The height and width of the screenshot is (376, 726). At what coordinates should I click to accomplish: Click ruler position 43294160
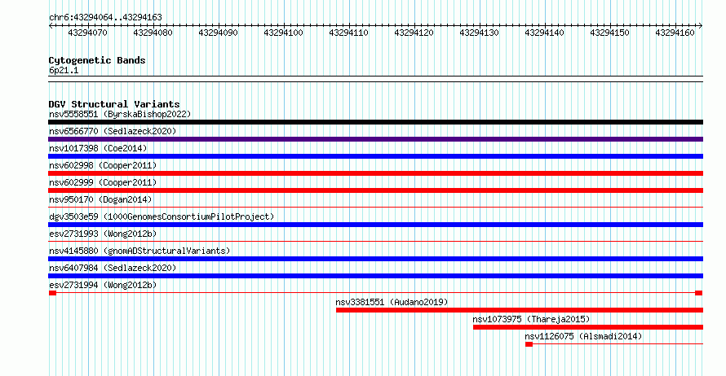coord(675,33)
